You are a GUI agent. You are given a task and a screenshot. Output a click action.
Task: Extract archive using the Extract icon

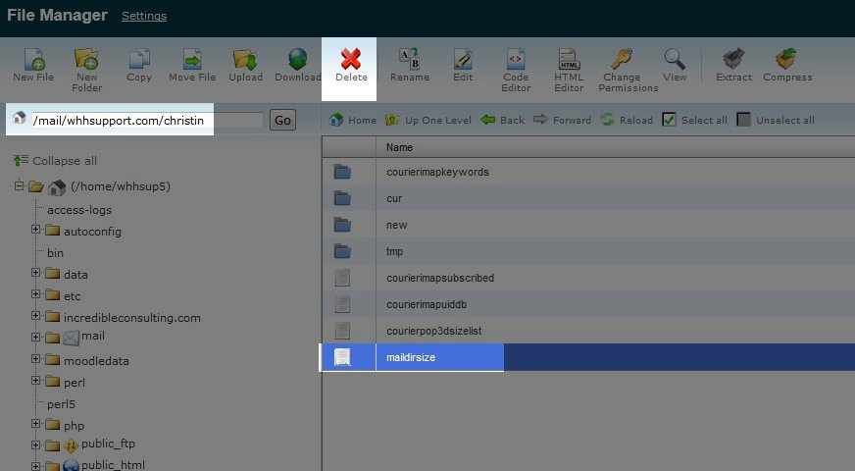(733, 59)
